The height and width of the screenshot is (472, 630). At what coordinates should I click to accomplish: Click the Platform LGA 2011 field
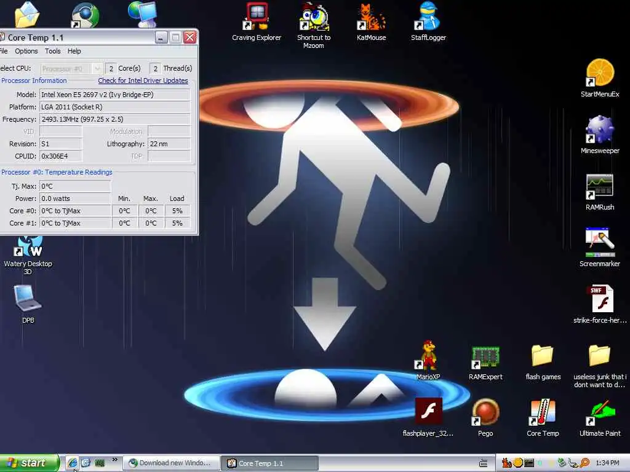tap(114, 107)
